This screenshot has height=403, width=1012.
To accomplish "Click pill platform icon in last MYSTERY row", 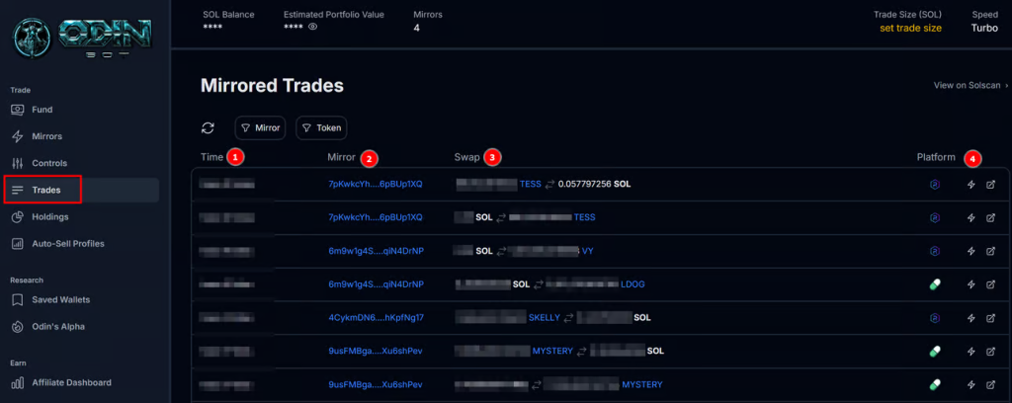I will click(935, 384).
